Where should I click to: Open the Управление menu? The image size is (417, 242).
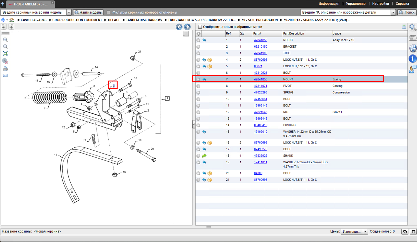point(356,4)
